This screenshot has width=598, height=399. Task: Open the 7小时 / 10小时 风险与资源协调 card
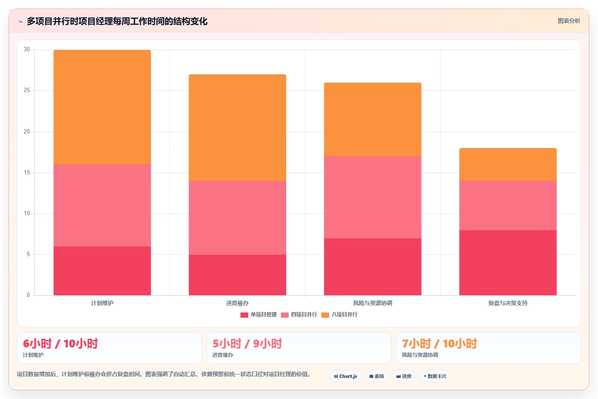(488, 348)
